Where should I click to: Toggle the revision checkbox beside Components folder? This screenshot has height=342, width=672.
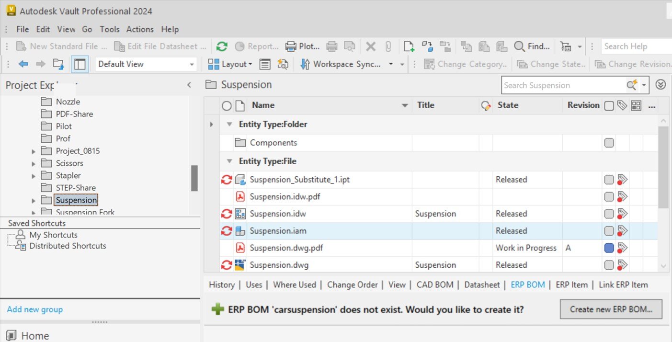pos(608,142)
